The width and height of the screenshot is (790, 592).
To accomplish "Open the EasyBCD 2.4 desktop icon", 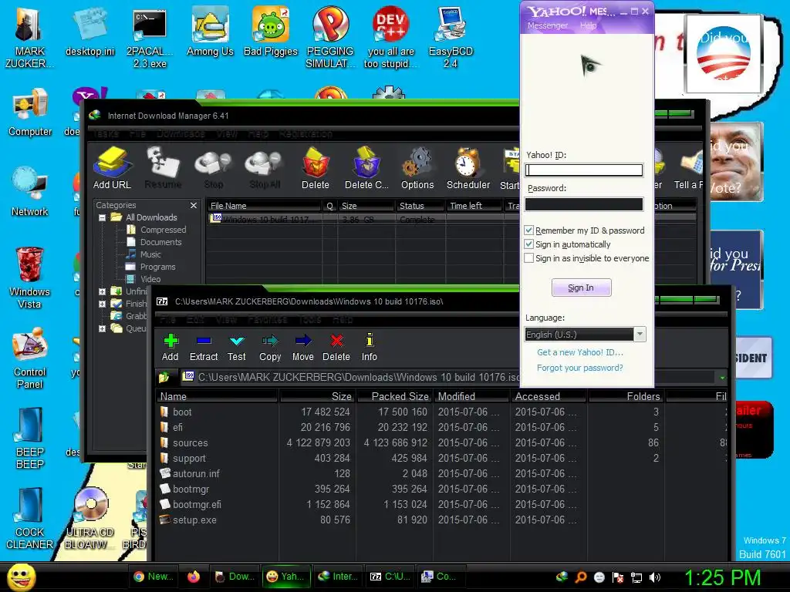I will click(451, 24).
